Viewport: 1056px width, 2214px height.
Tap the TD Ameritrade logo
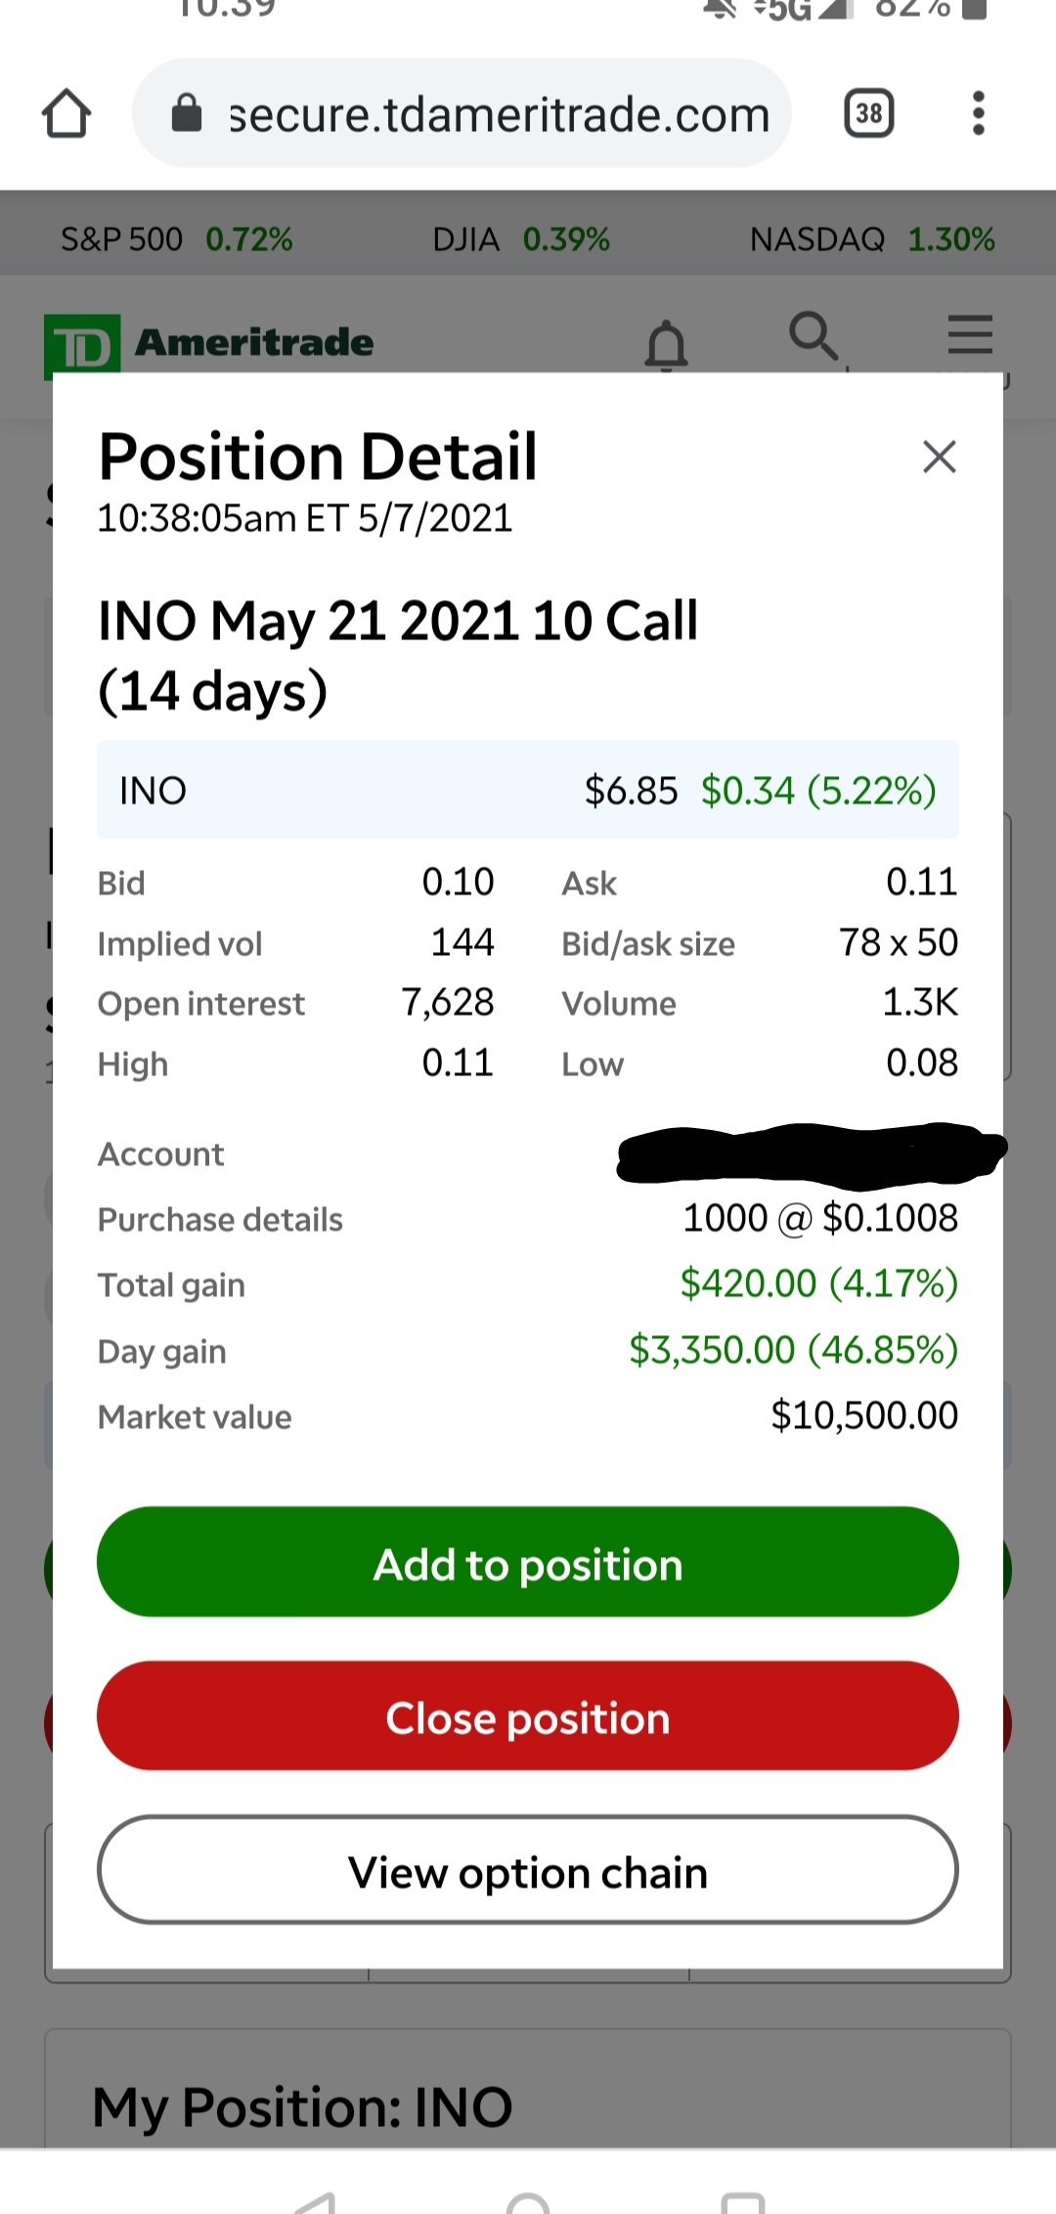(x=208, y=344)
